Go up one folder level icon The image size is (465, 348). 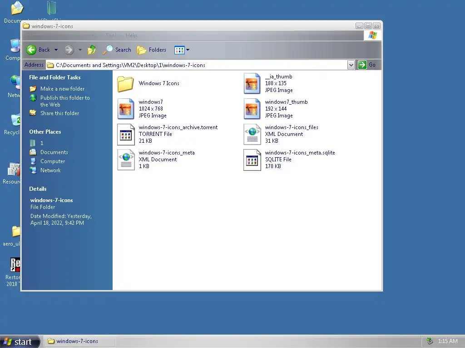(x=92, y=50)
